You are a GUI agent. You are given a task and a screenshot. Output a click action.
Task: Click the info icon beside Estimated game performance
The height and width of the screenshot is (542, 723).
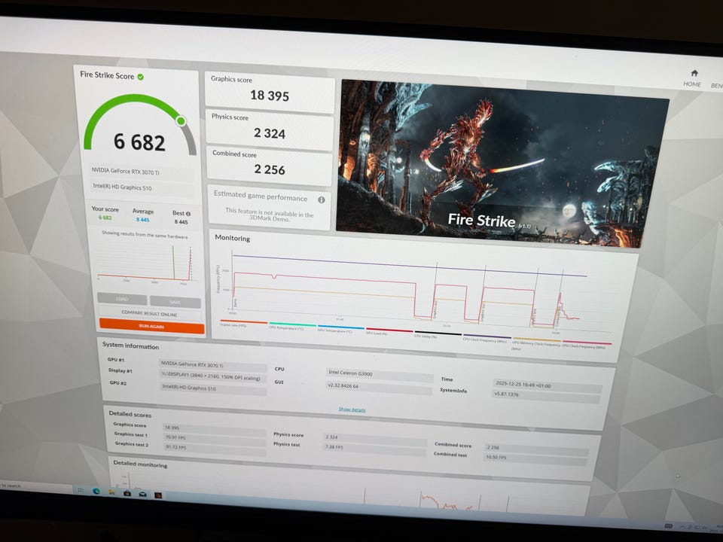[321, 199]
